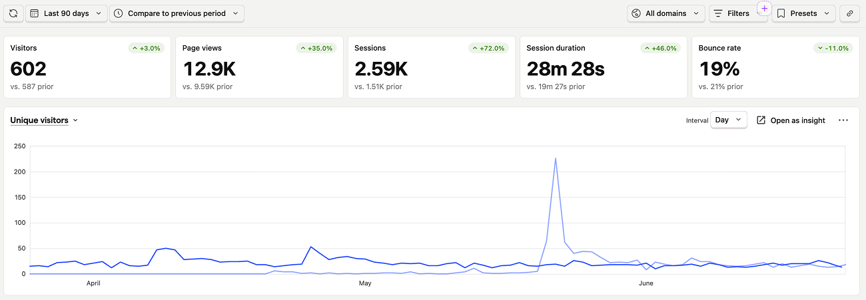The width and height of the screenshot is (866, 300).
Task: Select the Sessions metric card
Action: (x=431, y=67)
